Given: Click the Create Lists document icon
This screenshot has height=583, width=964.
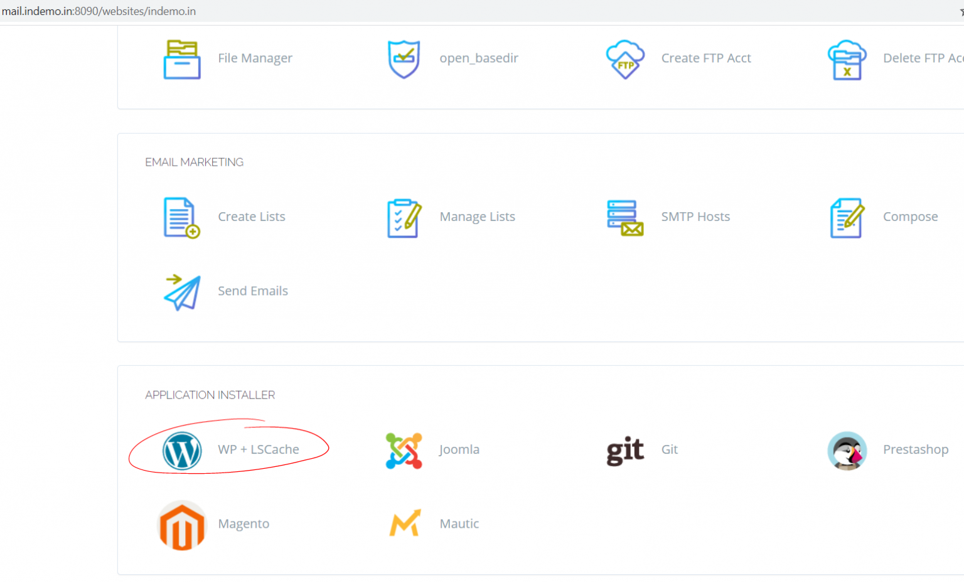Looking at the screenshot, I should coord(181,218).
